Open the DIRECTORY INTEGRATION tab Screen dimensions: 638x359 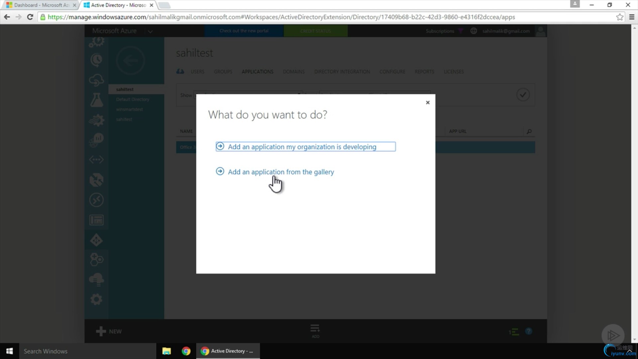[342, 71]
